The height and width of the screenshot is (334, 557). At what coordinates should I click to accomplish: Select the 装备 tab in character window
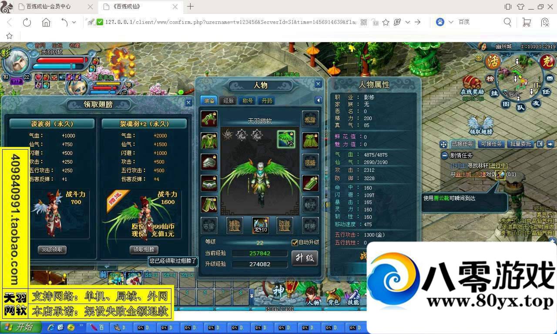coord(209,100)
